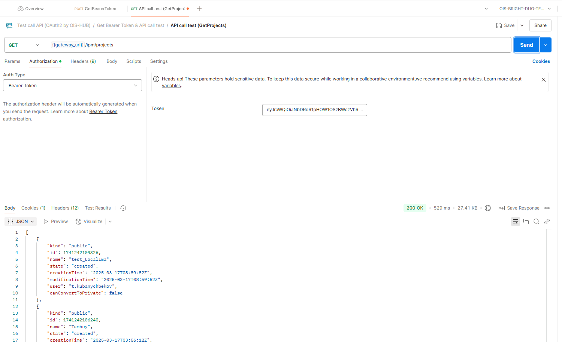The width and height of the screenshot is (562, 342).
Task: Expand the Send button options arrow
Action: tap(546, 45)
